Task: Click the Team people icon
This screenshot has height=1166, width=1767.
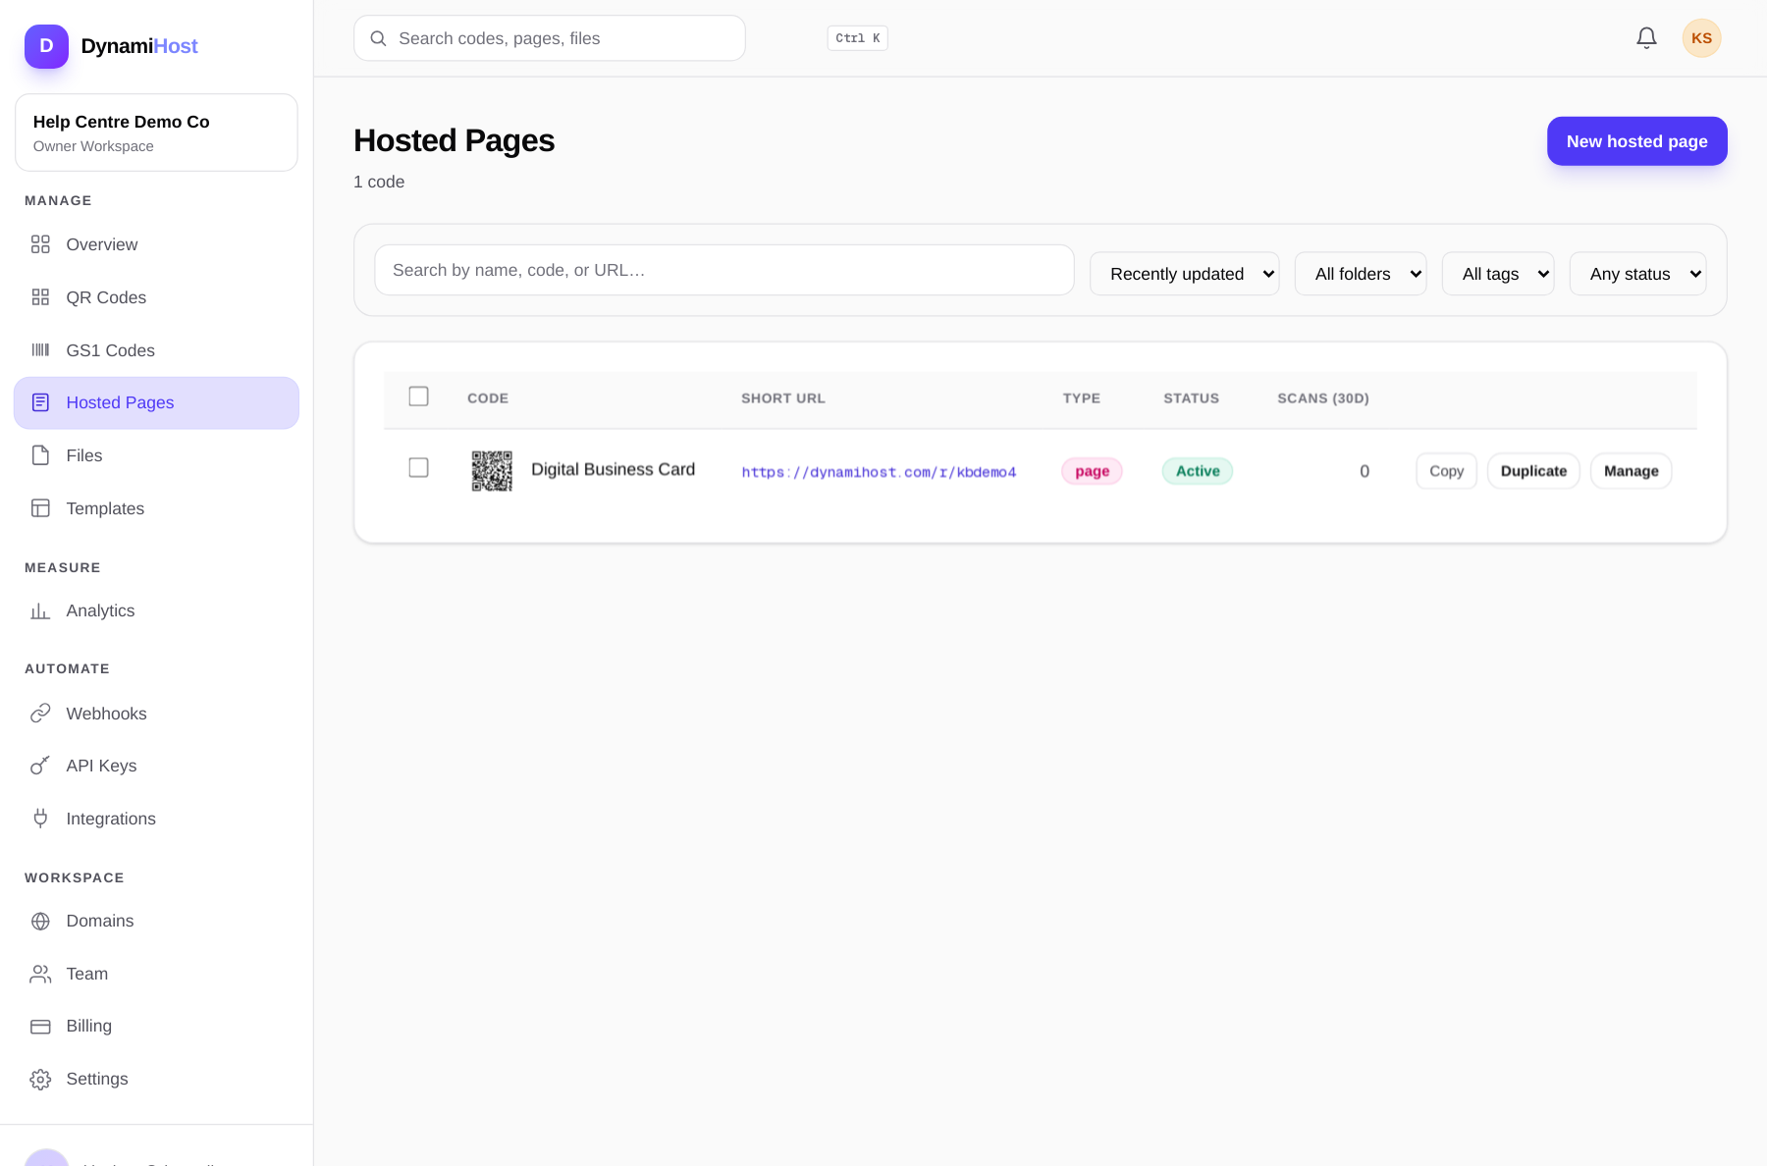Action: (40, 974)
